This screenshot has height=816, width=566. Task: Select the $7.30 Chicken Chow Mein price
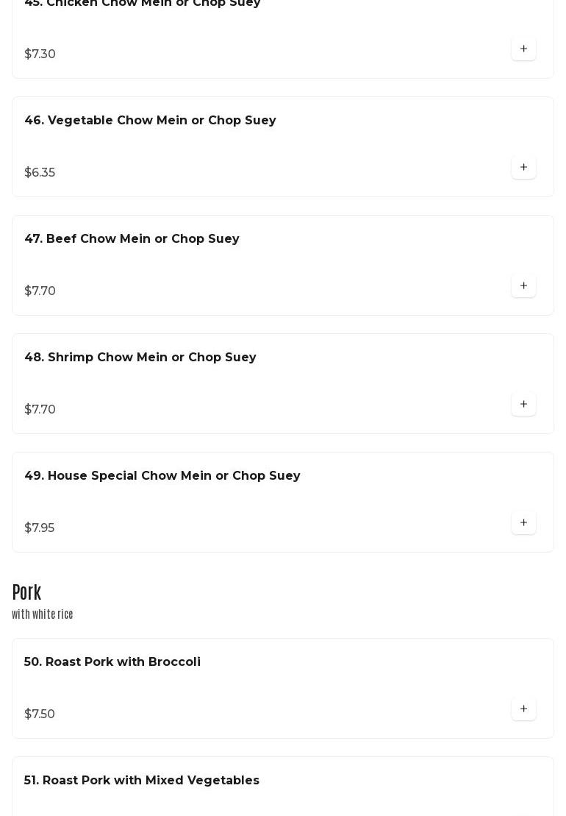40,54
